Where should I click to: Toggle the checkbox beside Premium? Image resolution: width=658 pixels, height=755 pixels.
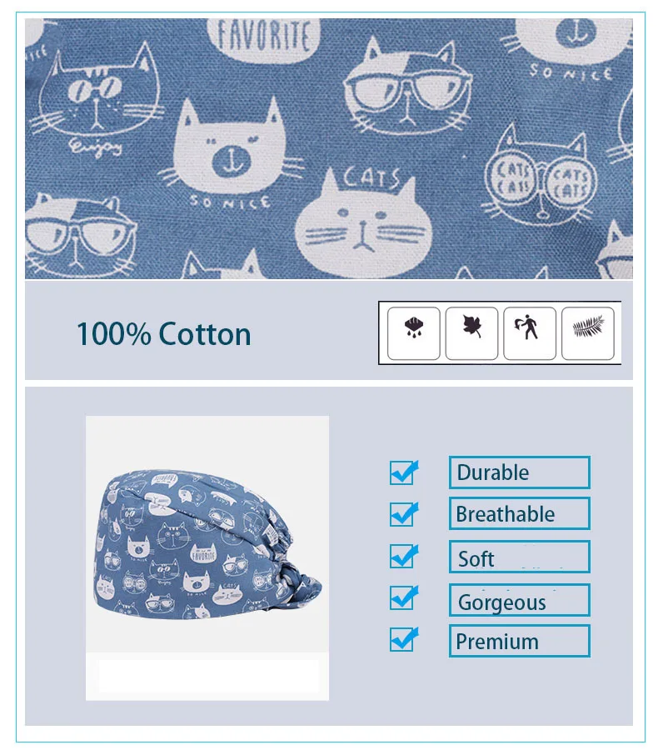pos(403,640)
